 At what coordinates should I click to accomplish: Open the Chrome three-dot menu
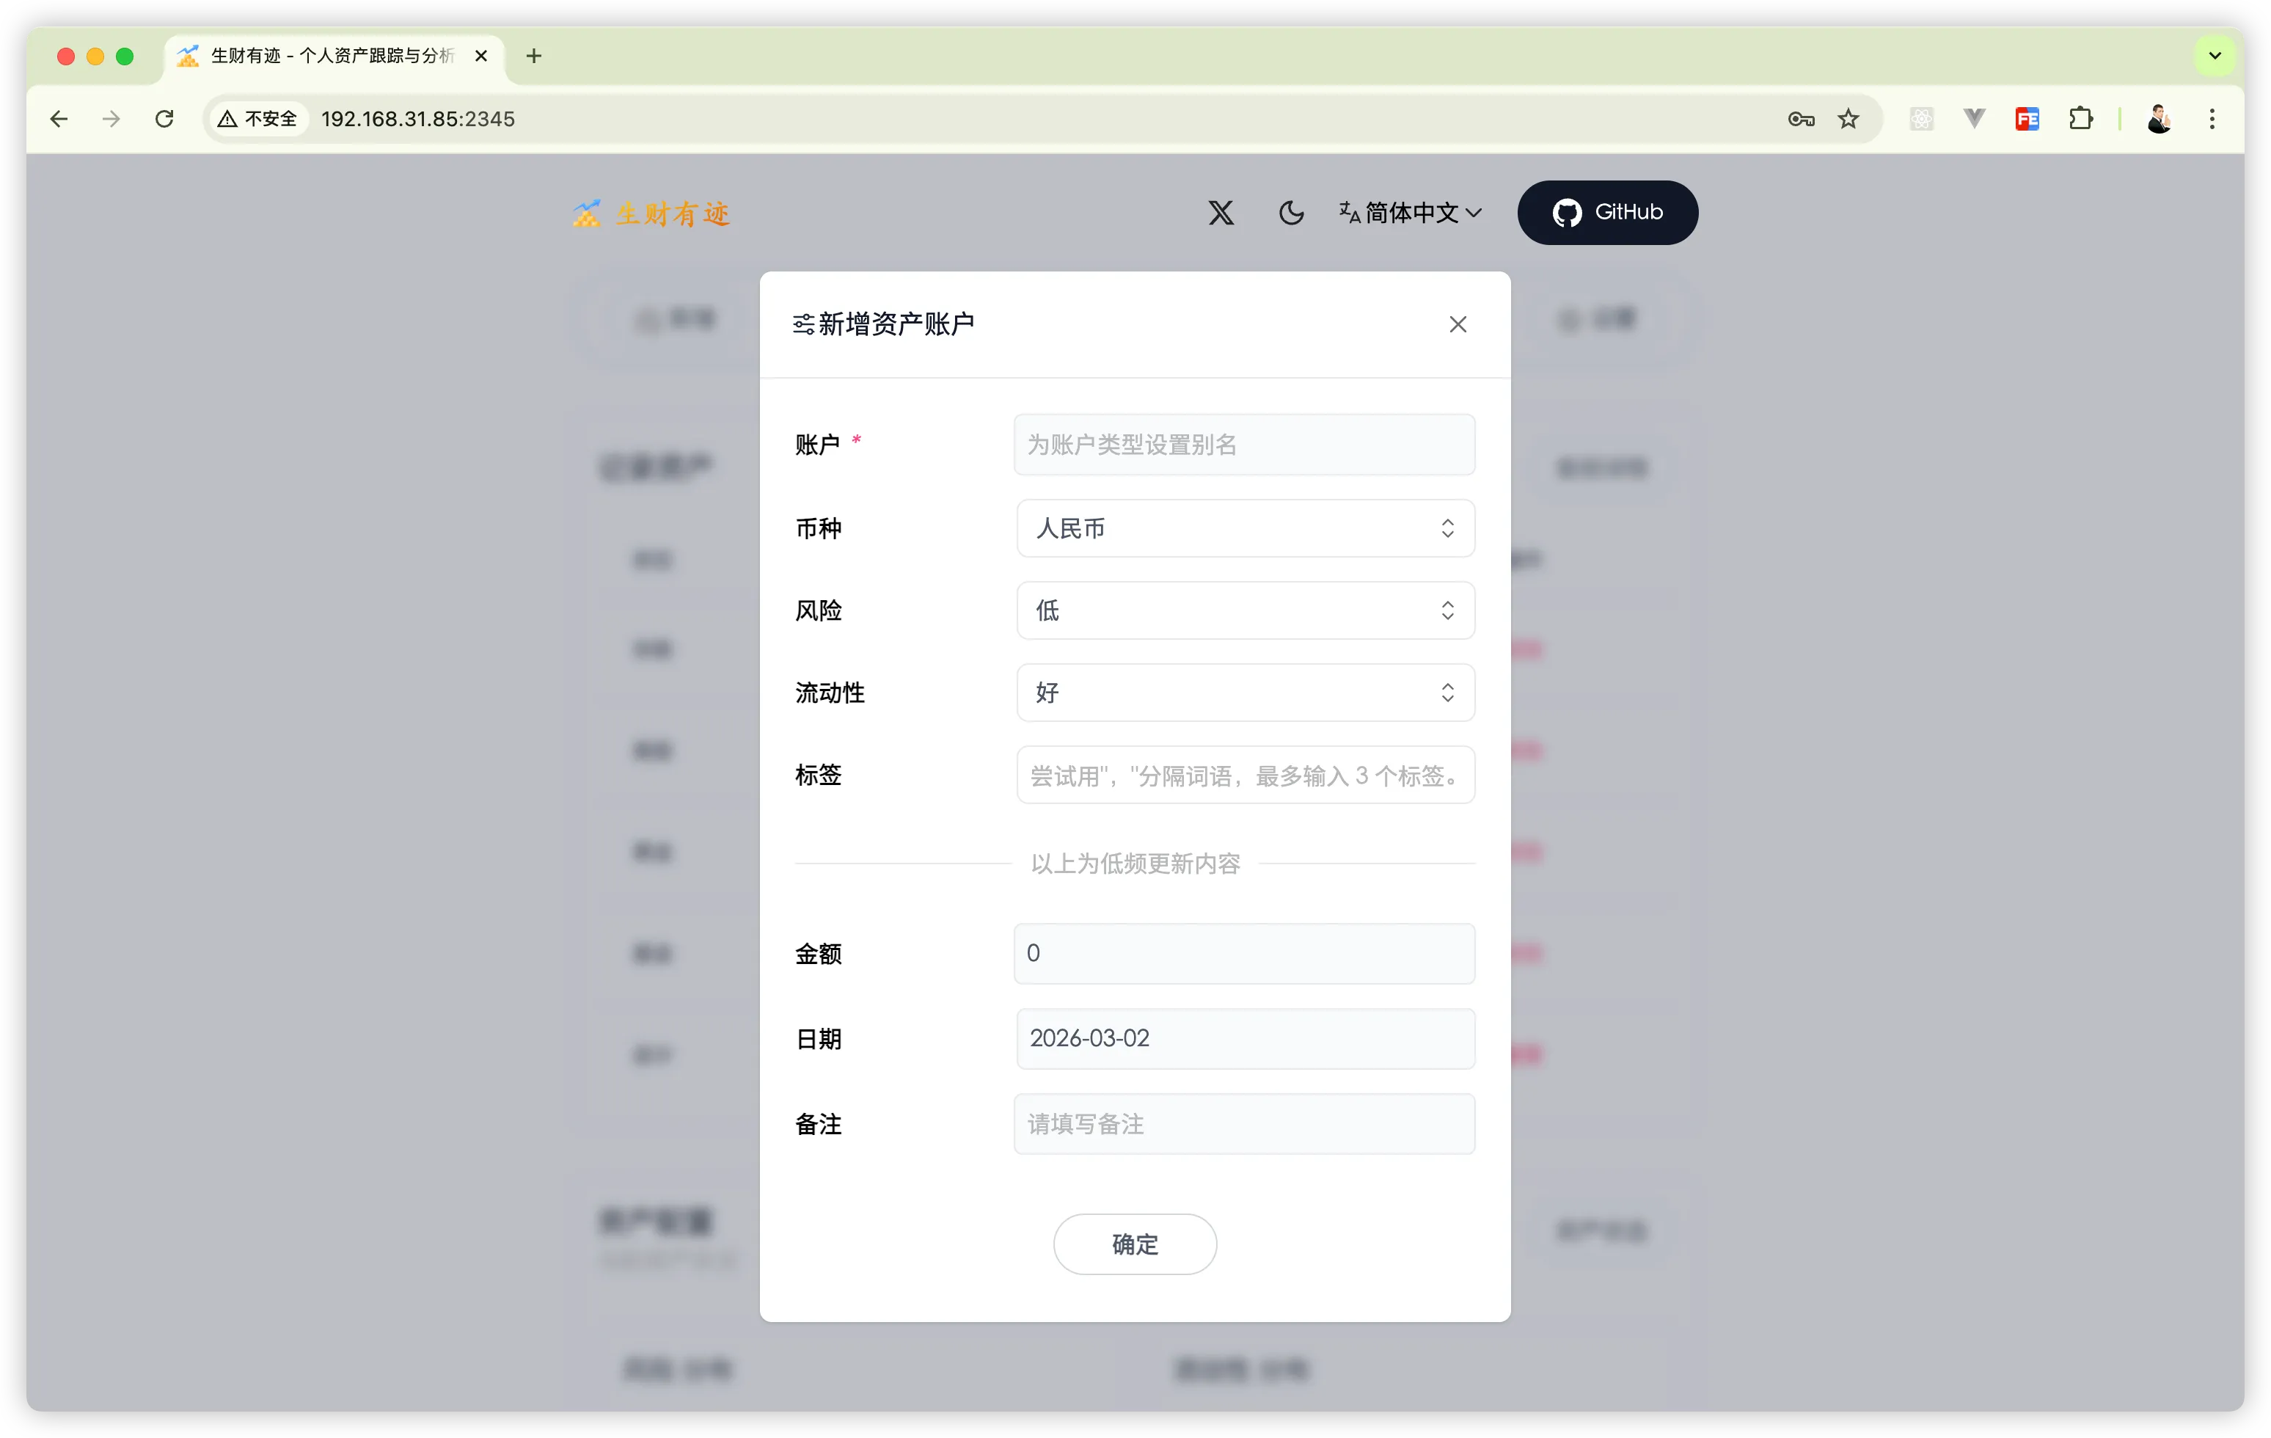coord(2212,119)
